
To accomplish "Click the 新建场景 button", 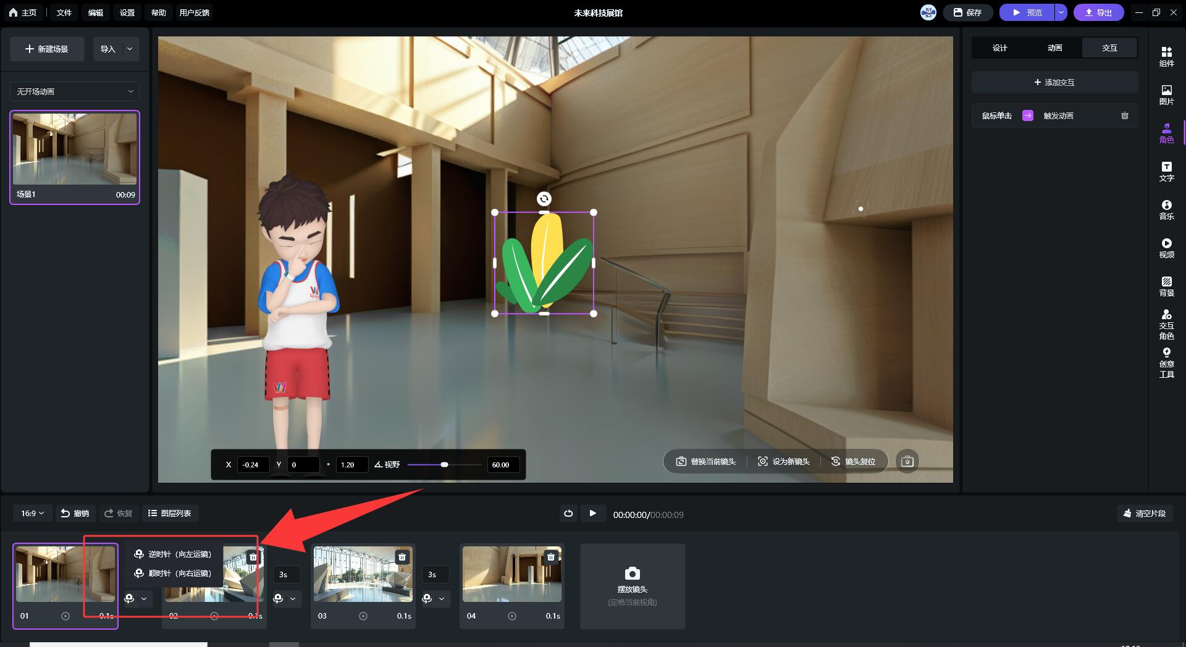I will coord(47,49).
